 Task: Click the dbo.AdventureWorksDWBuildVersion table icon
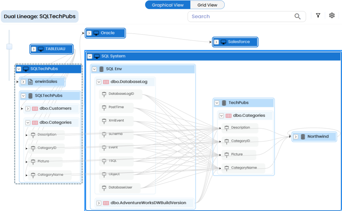click(106, 203)
